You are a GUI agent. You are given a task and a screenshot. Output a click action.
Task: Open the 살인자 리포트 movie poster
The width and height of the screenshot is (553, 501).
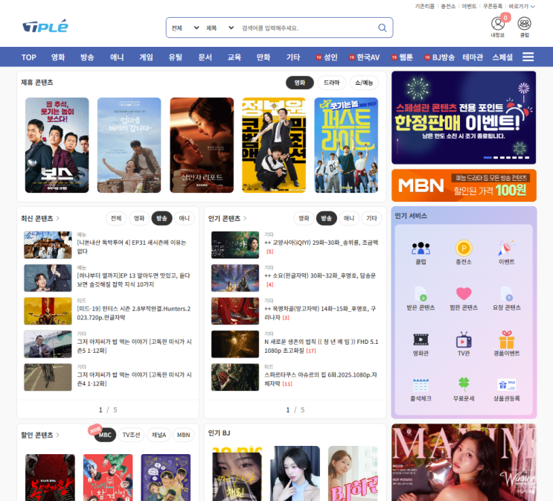point(202,145)
